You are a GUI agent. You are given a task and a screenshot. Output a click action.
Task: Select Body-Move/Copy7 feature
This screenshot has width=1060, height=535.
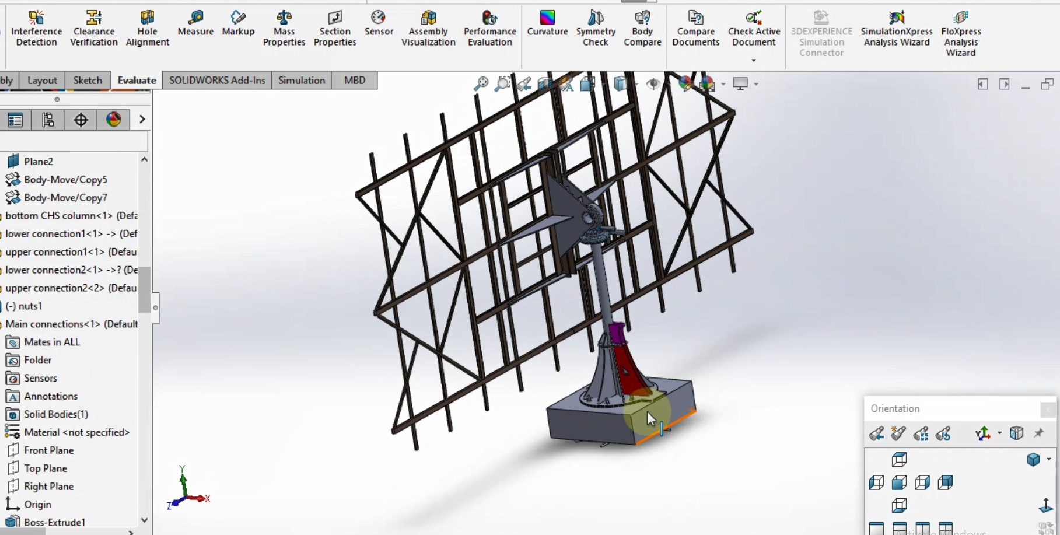[x=65, y=197]
